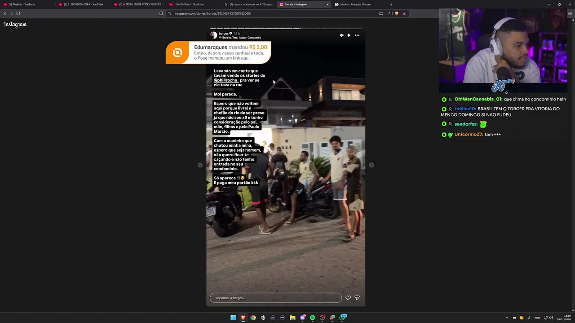Switch to 'rap out of context no X' tab
The height and width of the screenshot is (323, 575).
coord(249,4)
